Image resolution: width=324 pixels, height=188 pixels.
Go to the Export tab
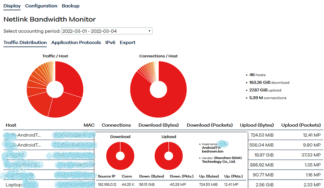click(x=127, y=43)
